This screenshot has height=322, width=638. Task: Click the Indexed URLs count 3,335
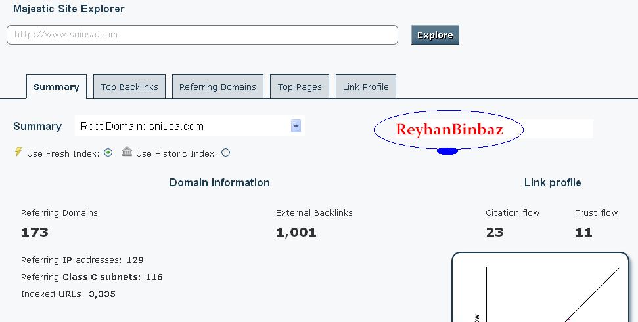point(102,294)
